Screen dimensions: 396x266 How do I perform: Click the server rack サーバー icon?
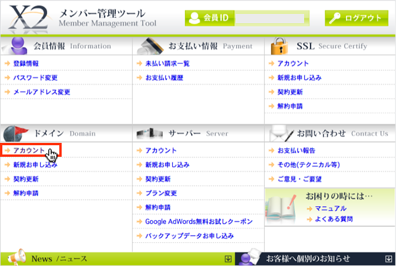coord(149,134)
